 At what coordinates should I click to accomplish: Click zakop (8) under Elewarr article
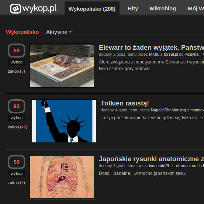pos(16,71)
